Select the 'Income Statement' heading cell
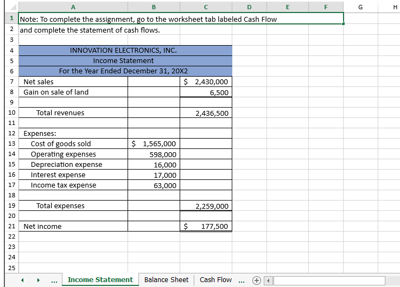400x287 pixels. (x=125, y=61)
